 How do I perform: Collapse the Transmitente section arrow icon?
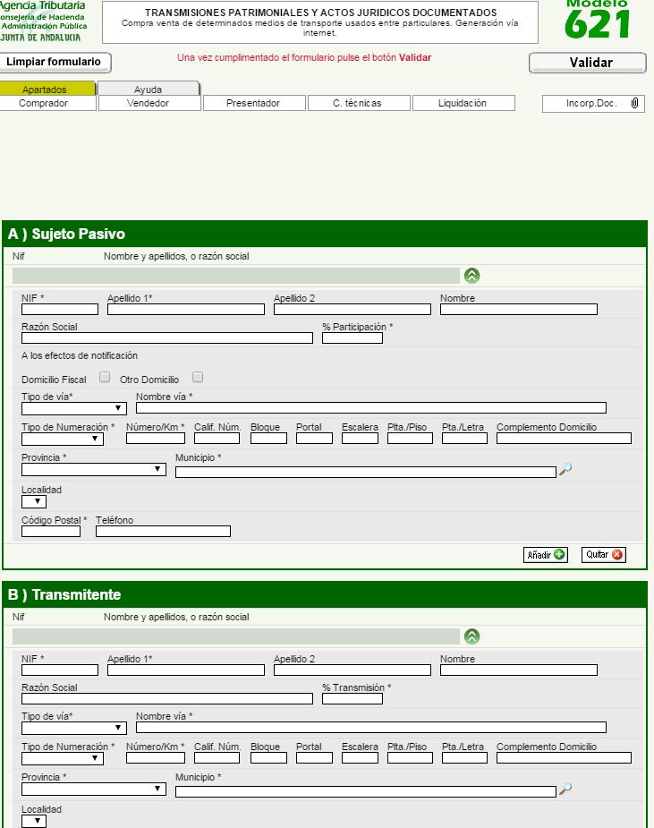tap(471, 636)
